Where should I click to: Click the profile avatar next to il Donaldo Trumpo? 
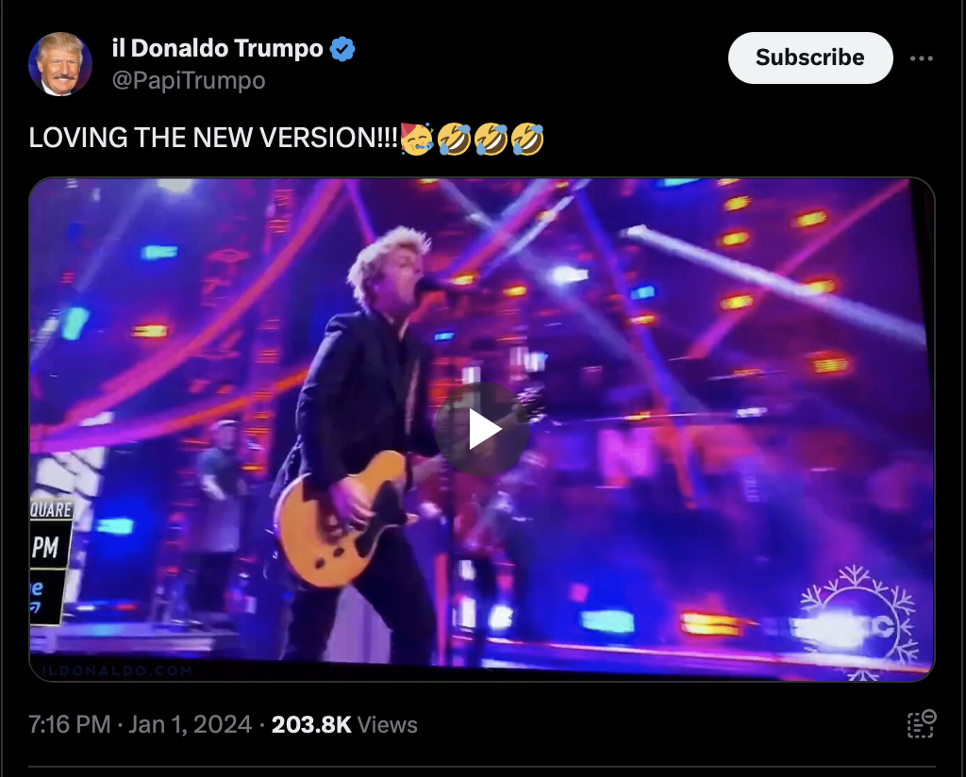(x=60, y=64)
